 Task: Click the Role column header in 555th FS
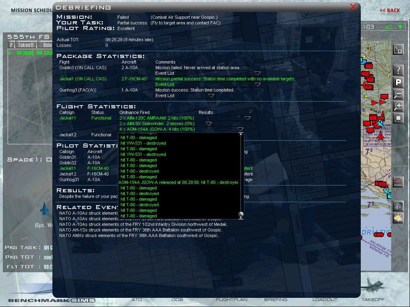coord(46,45)
